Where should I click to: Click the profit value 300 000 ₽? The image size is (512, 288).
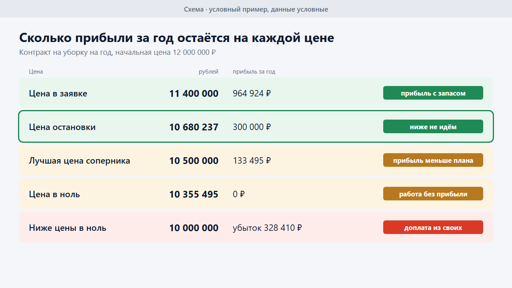tap(252, 127)
